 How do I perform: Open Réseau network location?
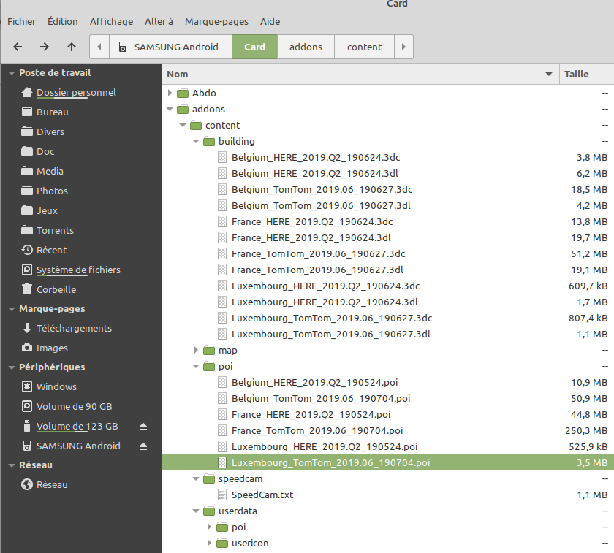coord(52,485)
